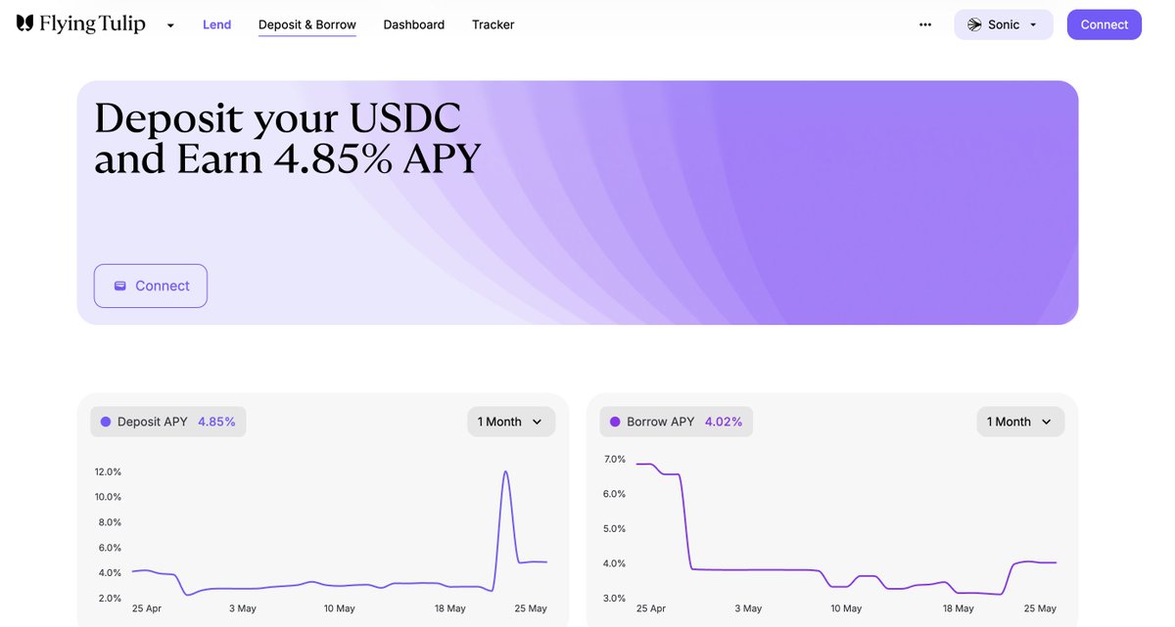Viewport: 1175px width, 627px height.
Task: Open the Deposit APY 1 Month dropdown
Action: (511, 422)
